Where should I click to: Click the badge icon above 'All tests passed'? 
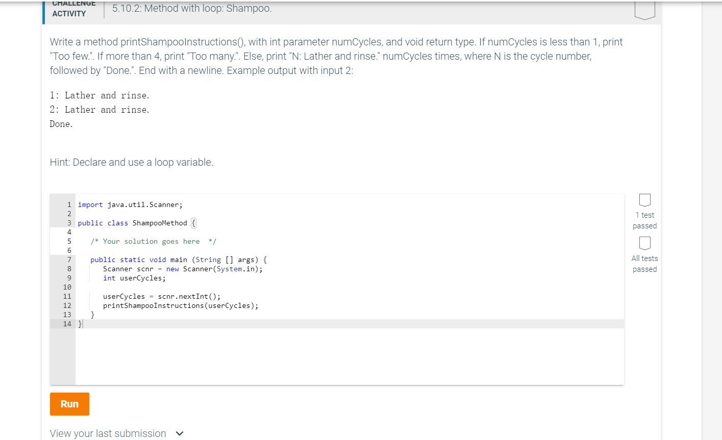coord(644,243)
